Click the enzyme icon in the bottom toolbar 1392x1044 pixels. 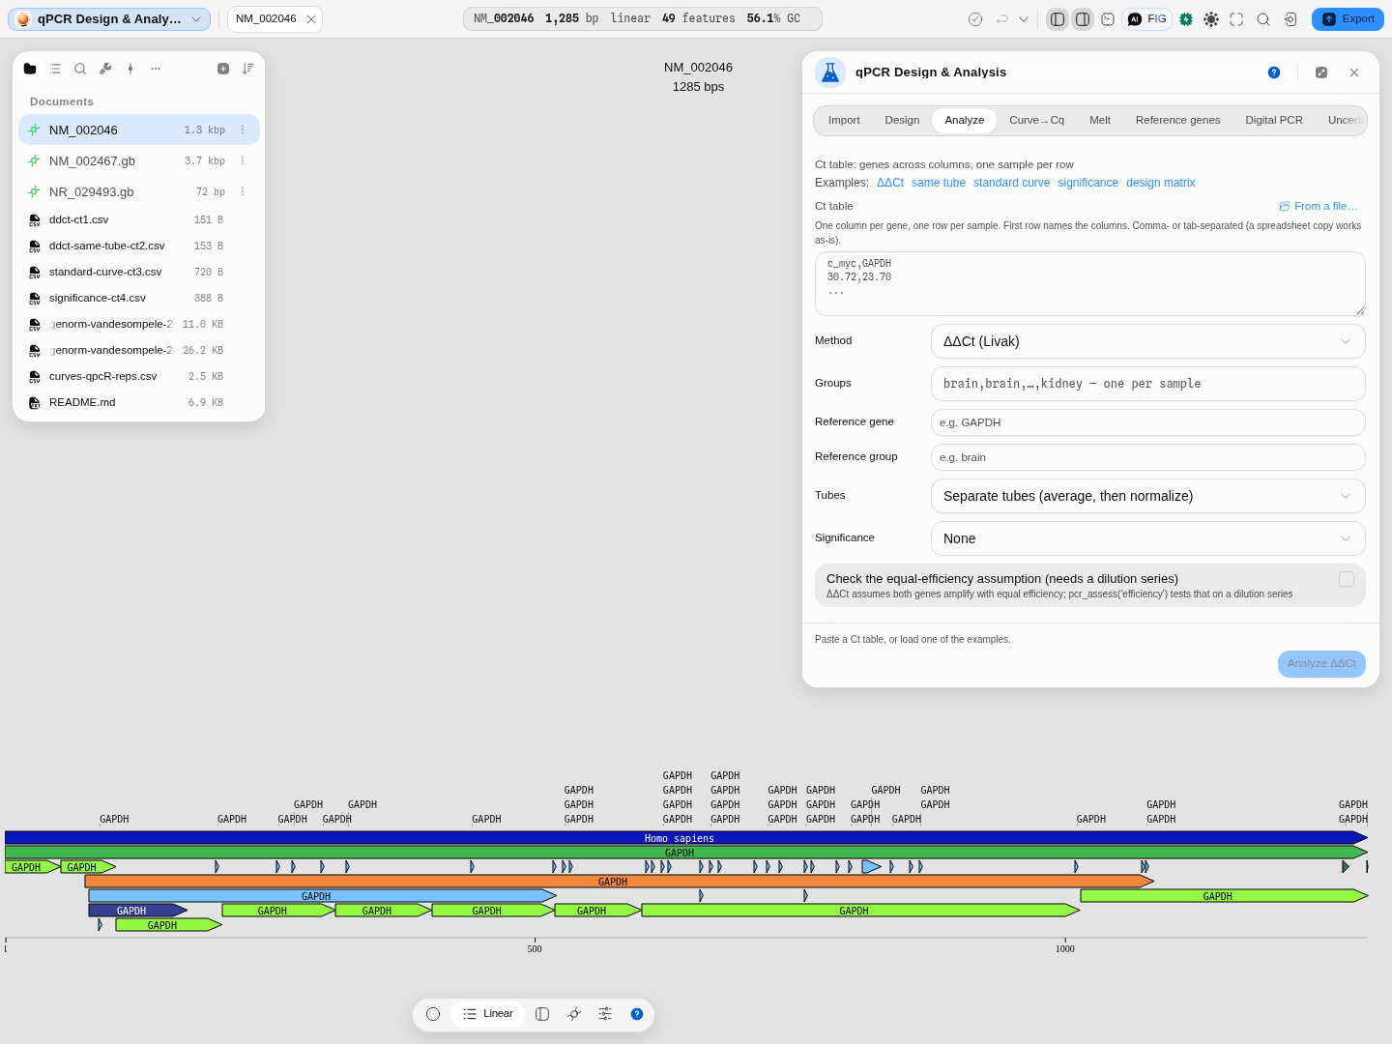tap(574, 1014)
